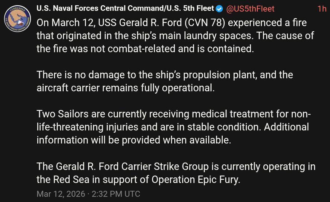Image resolution: width=330 pixels, height=202 pixels.
Task: Click "information will be provided when available"
Action: point(133,140)
